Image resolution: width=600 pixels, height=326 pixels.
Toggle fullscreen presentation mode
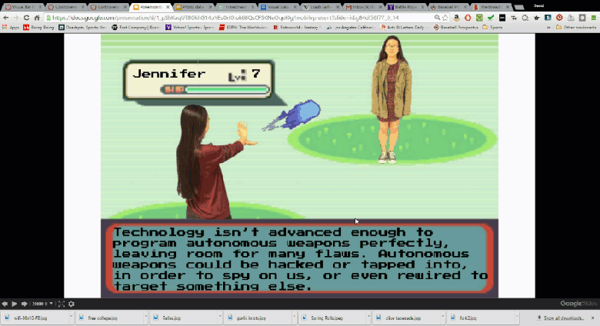pos(62,304)
